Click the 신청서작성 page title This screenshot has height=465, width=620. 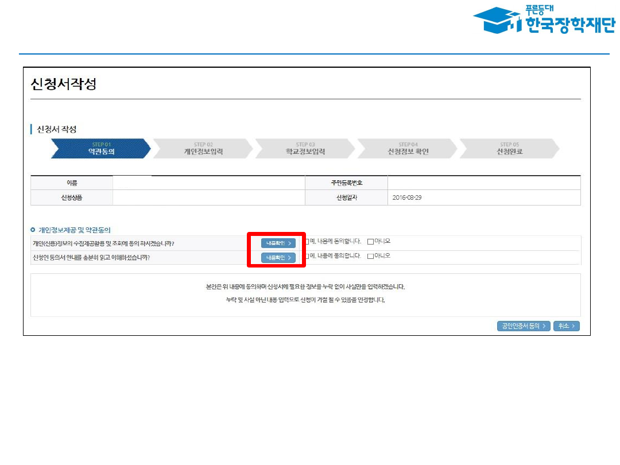tap(63, 84)
